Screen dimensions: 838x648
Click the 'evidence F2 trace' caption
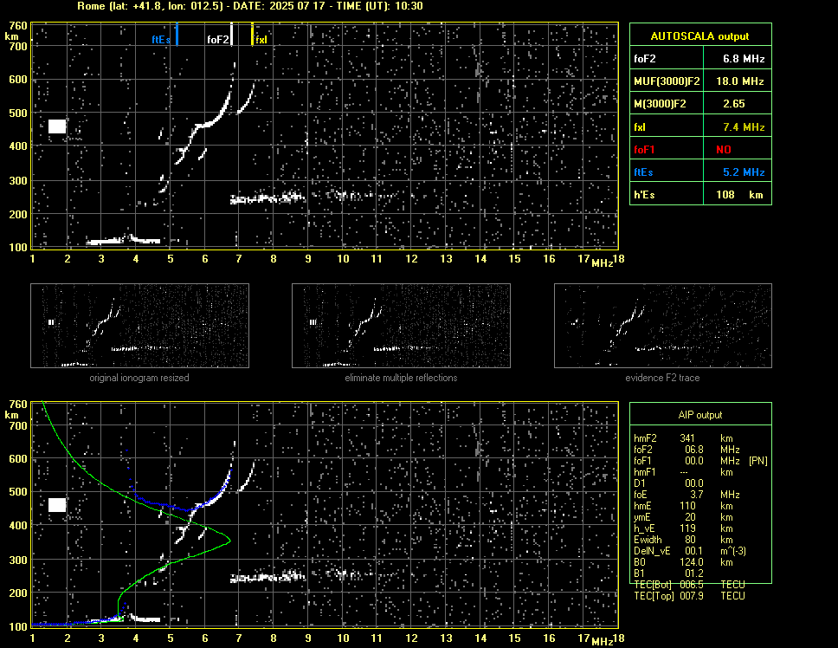pos(662,378)
